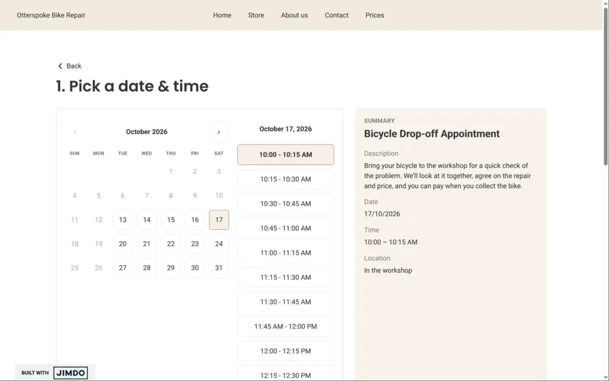Click the date value 17/10/2026
The height and width of the screenshot is (381, 609).
click(x=382, y=214)
